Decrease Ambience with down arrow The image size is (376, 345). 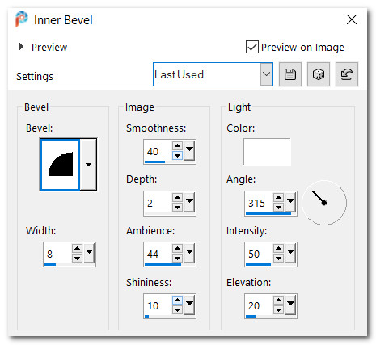coord(177,259)
